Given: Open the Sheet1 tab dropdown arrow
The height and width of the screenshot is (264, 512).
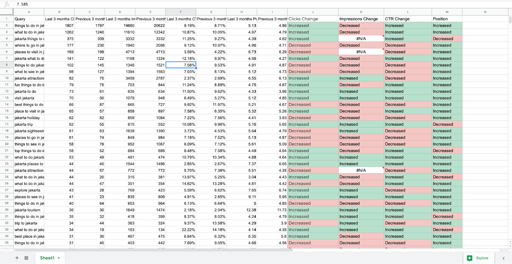Looking at the screenshot, I should point(59,258).
